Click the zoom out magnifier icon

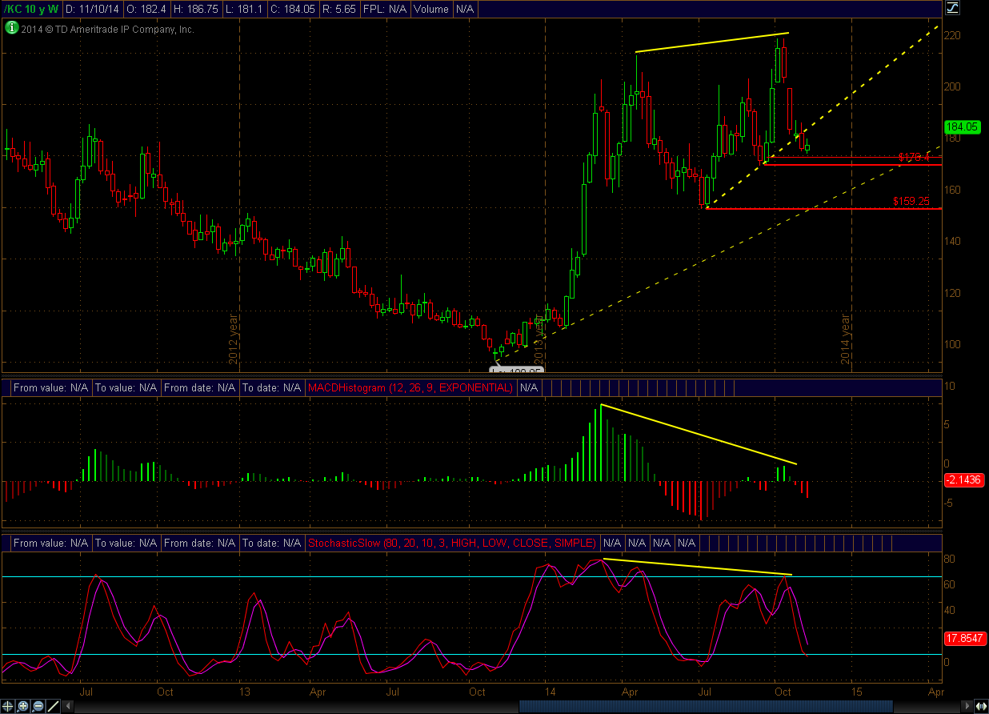coord(38,706)
